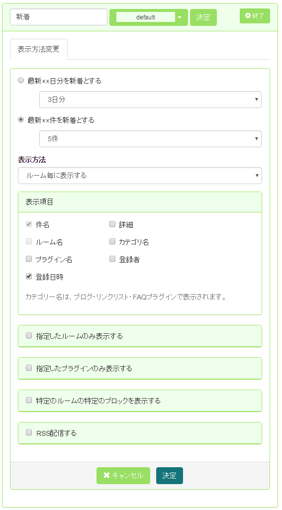This screenshot has height=510, width=282.
Task: Select the 最新××日分を新着とする radio button
Action: (21, 81)
